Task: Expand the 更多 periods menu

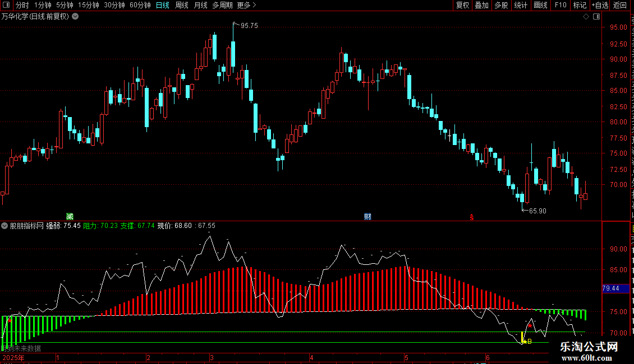Action: [x=247, y=5]
